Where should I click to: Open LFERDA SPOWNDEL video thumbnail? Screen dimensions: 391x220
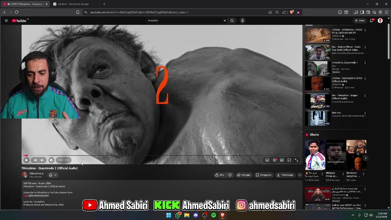point(318,35)
